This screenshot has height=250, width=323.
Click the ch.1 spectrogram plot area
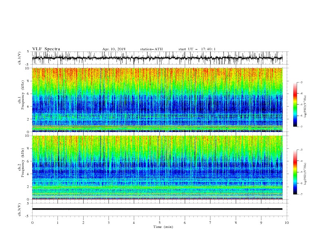click(157, 100)
